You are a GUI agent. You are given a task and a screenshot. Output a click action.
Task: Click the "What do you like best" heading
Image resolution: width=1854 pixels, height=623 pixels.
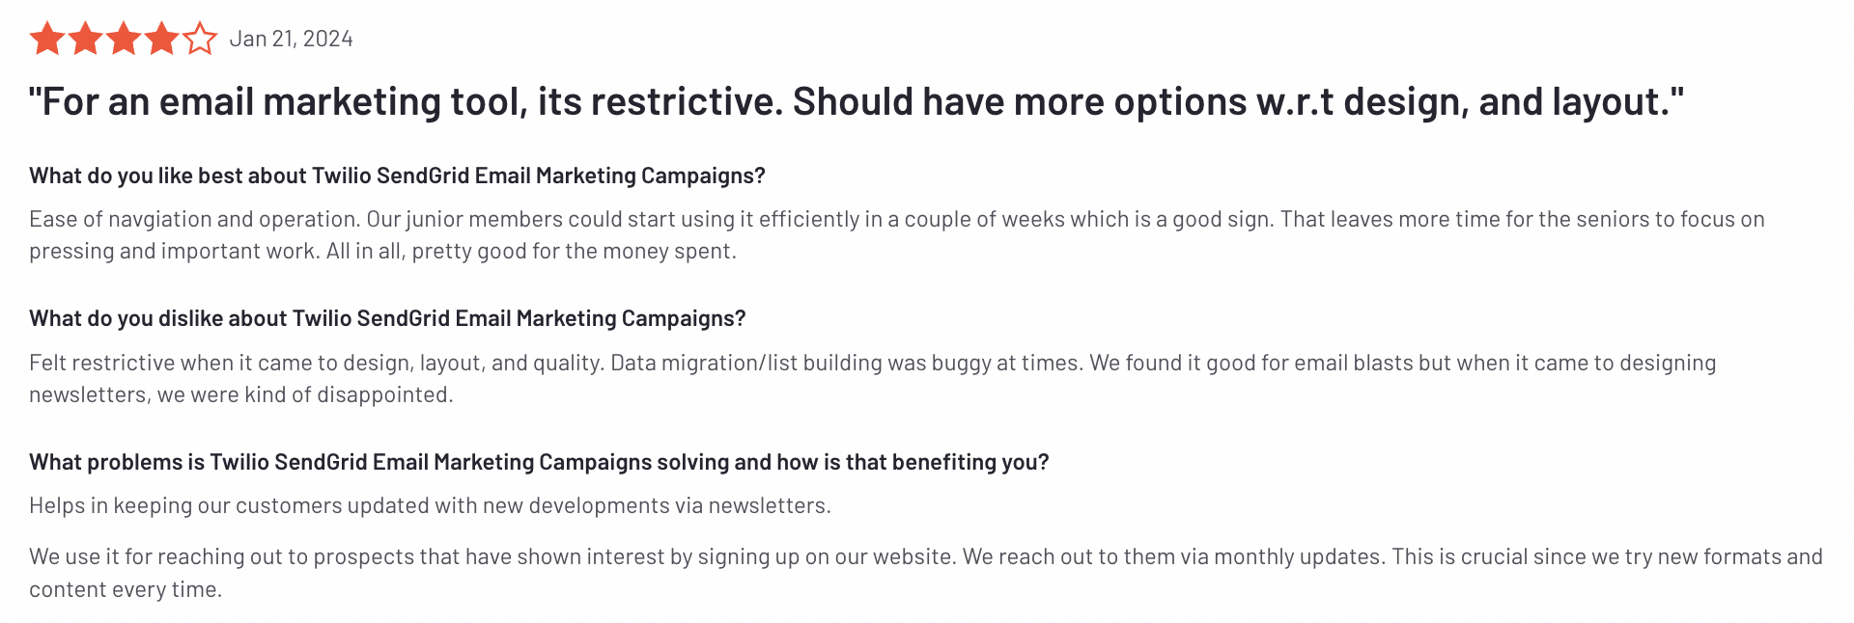(x=397, y=176)
